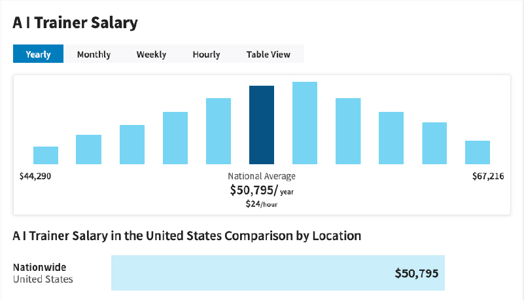Click the $50,795/year national average figure
This screenshot has width=524, height=301.
click(x=261, y=190)
